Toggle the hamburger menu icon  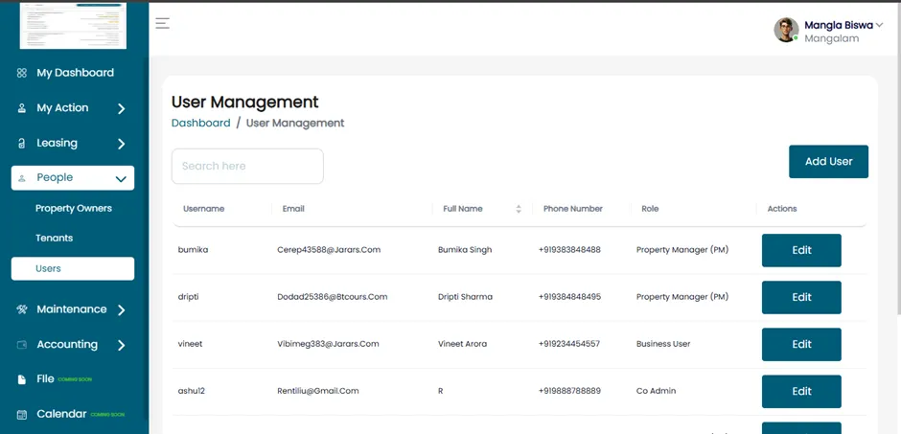pos(163,23)
